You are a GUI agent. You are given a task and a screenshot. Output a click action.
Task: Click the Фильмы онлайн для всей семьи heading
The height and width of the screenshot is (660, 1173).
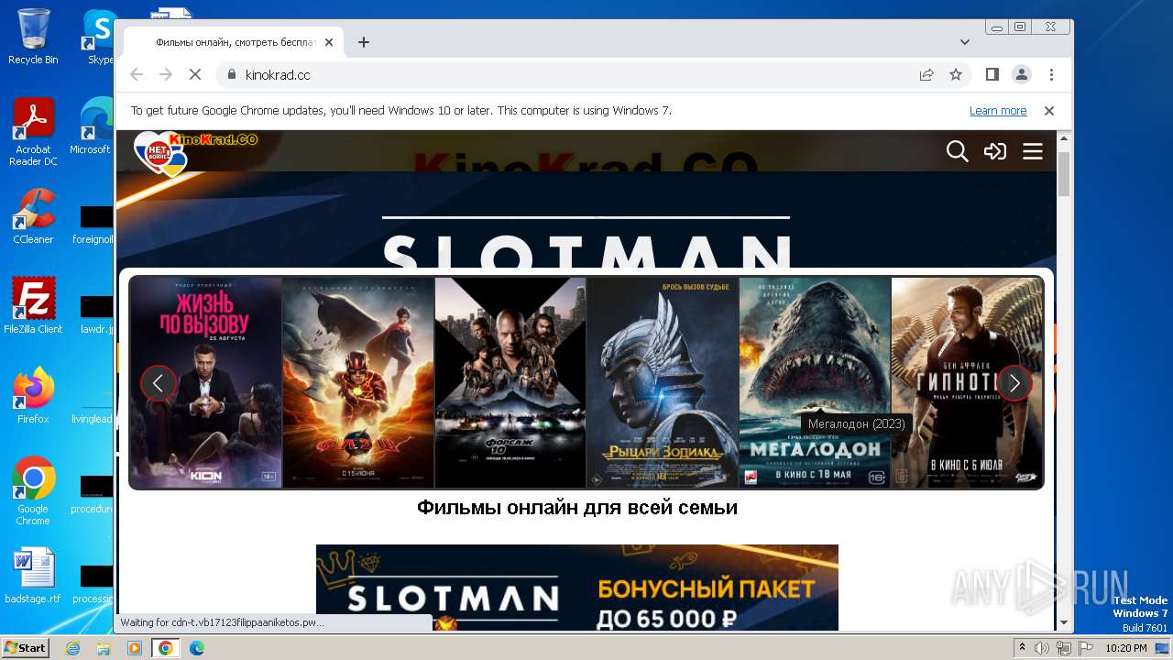(577, 507)
